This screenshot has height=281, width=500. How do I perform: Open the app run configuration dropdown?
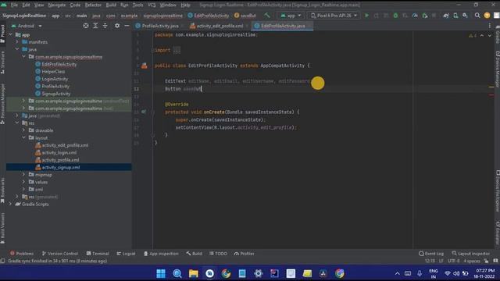click(291, 16)
